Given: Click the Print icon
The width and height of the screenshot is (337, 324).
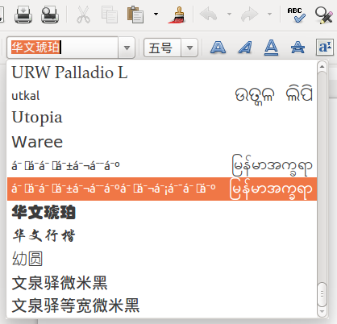Looking at the screenshot, I should pos(23,15).
